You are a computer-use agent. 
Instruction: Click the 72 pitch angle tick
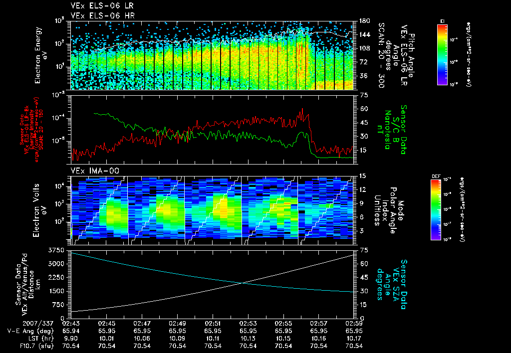pyautogui.click(x=363, y=62)
